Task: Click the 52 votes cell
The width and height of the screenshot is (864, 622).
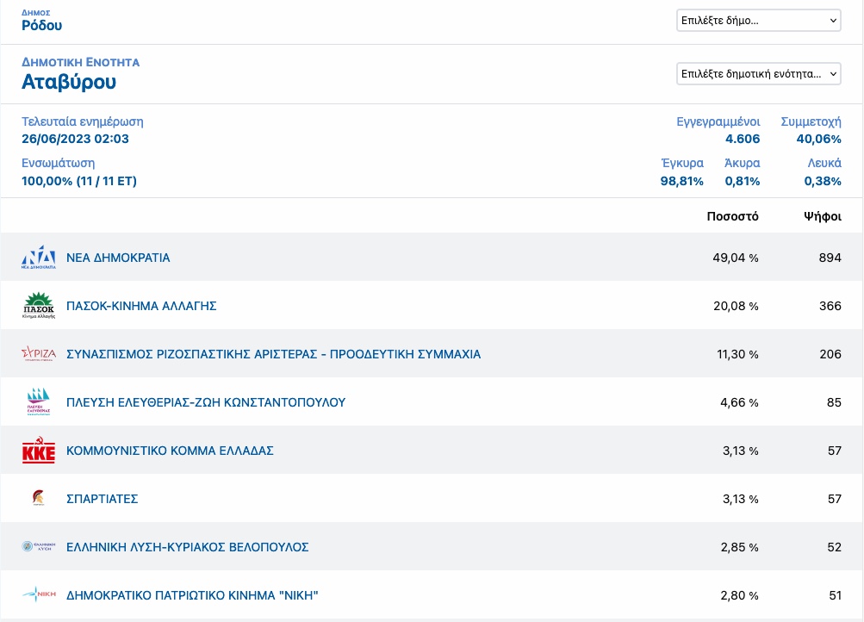Action: [x=834, y=547]
